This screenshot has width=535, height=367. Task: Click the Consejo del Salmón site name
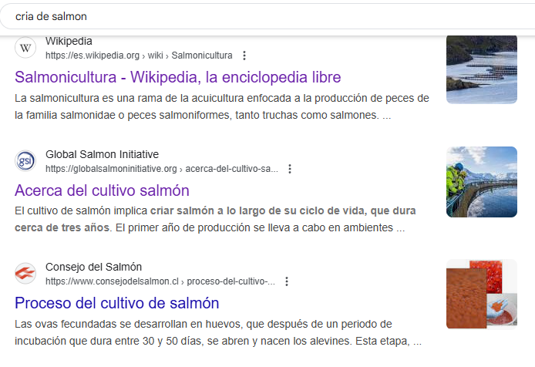pos(93,267)
